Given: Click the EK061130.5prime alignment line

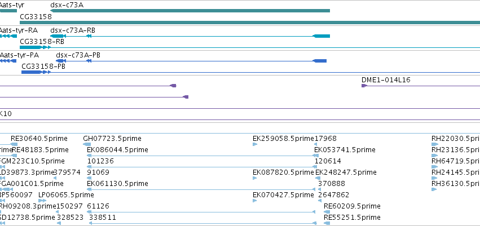Looking at the screenshot, I should click(201, 189).
